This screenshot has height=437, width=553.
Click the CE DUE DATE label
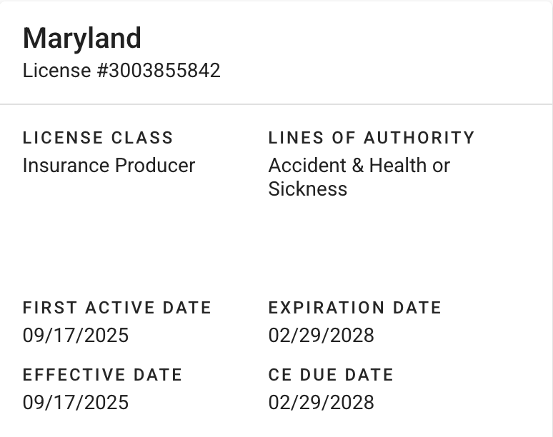click(x=331, y=375)
